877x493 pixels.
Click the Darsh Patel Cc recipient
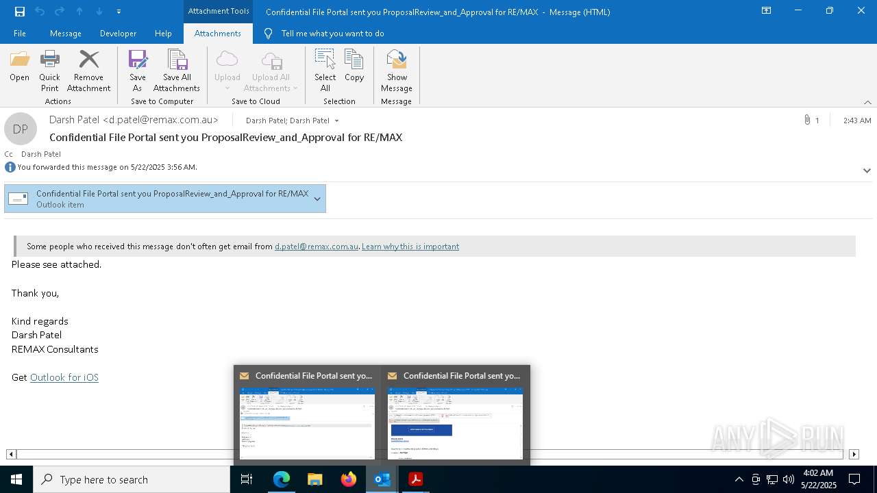coord(41,154)
